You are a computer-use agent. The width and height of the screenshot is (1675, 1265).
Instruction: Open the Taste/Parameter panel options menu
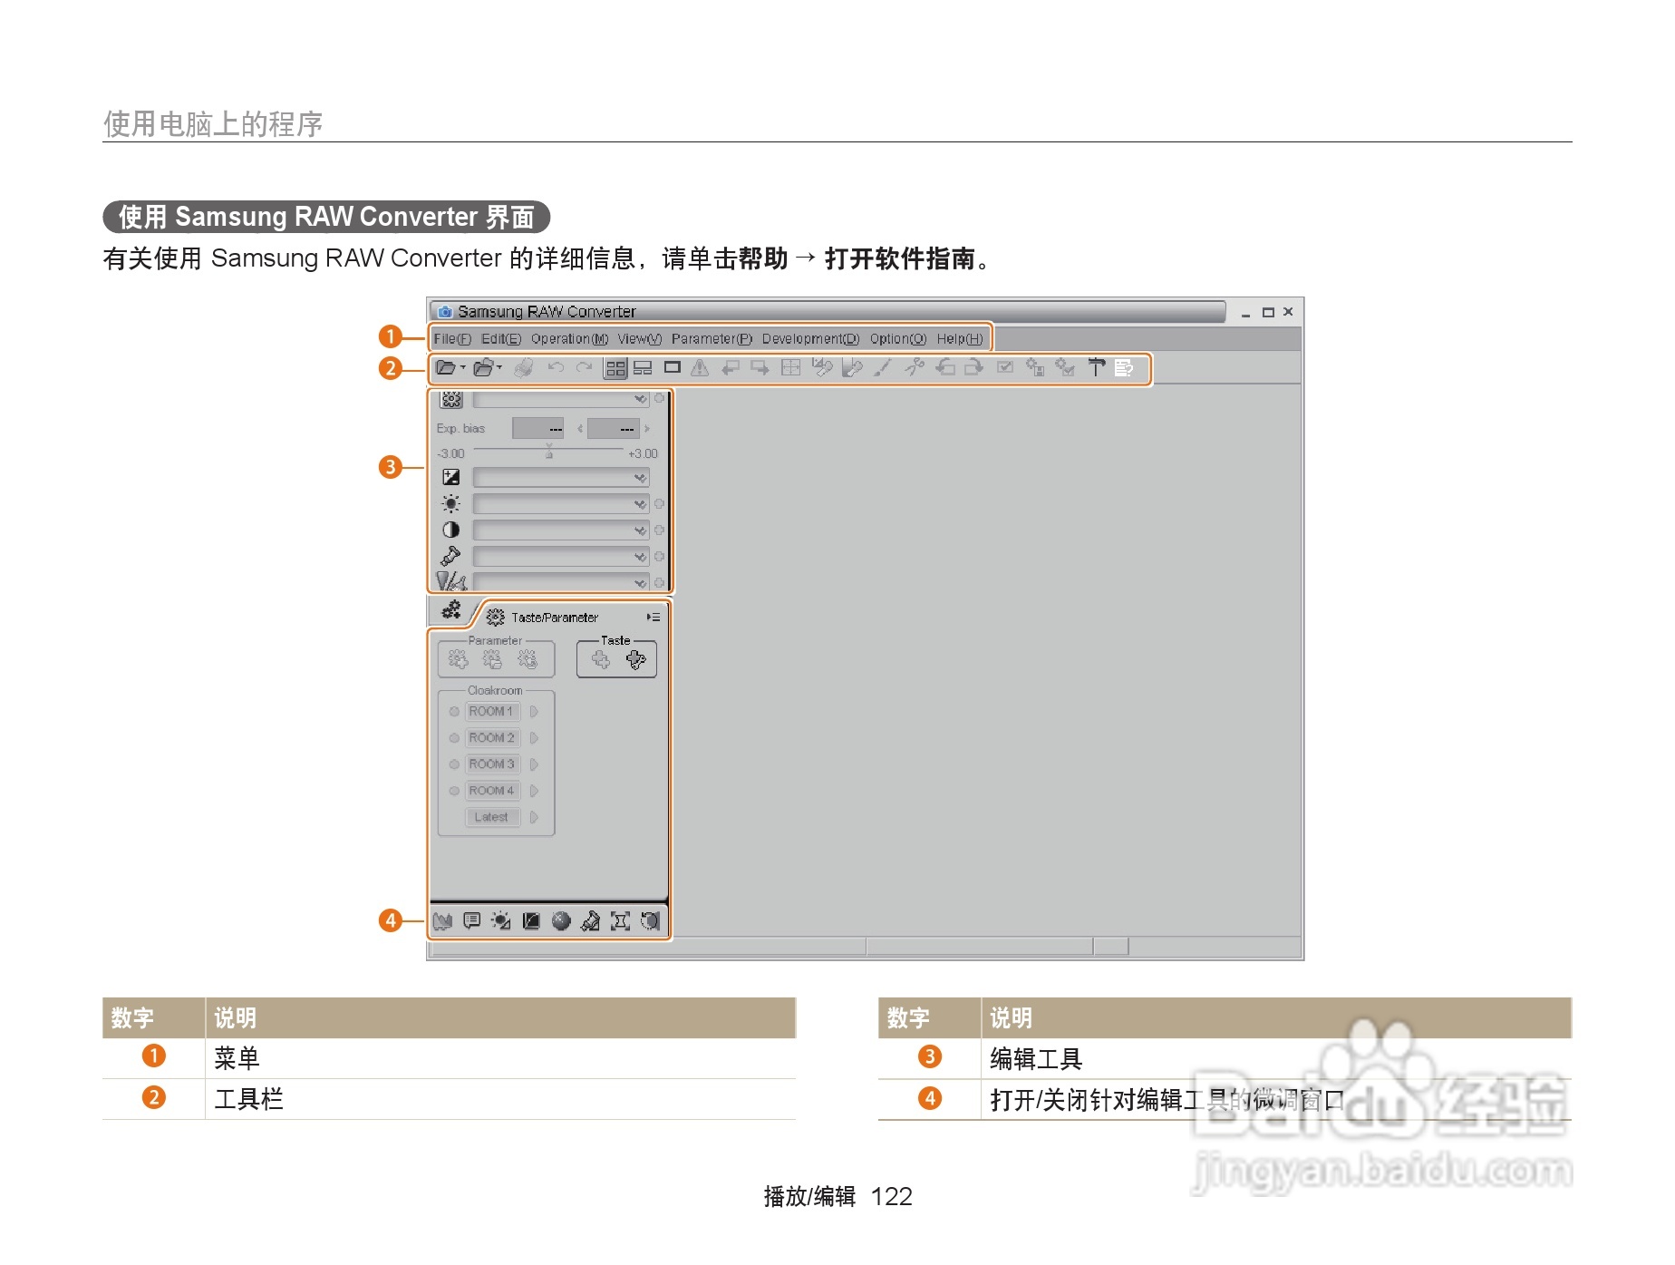pos(654,618)
